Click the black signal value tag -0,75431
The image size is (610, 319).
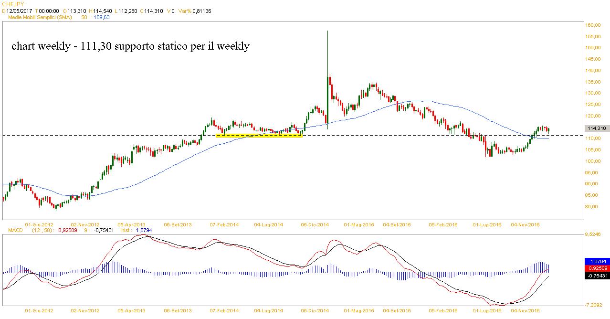click(597, 276)
